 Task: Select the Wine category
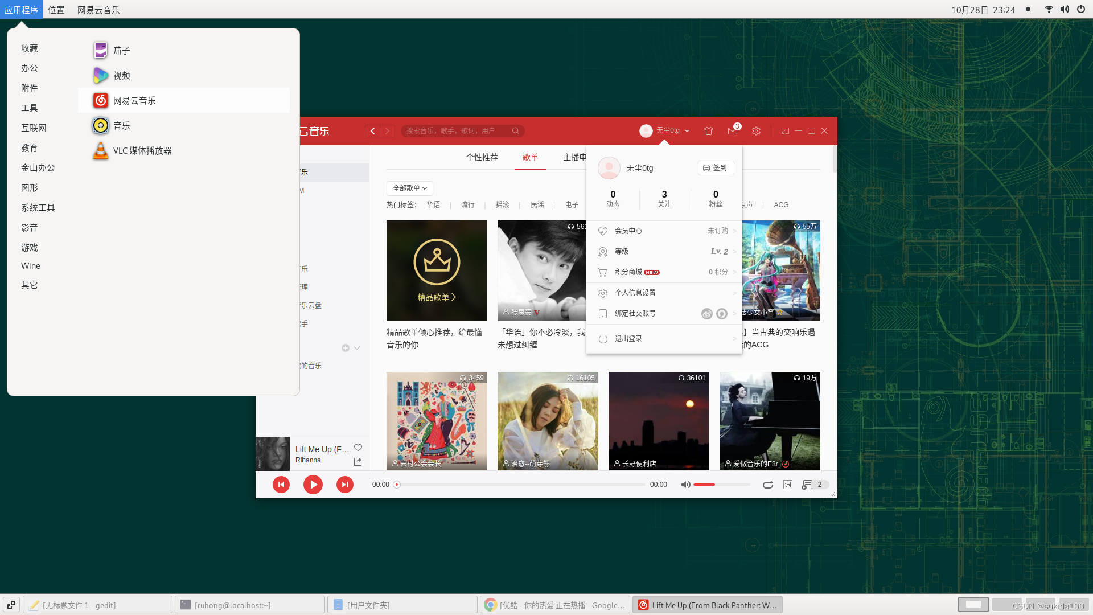click(x=31, y=266)
